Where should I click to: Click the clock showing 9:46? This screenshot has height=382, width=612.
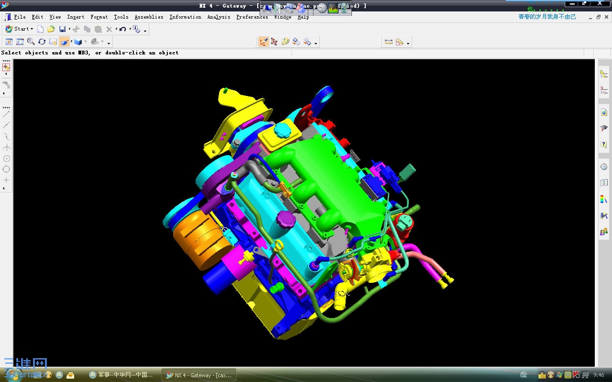pos(599,375)
